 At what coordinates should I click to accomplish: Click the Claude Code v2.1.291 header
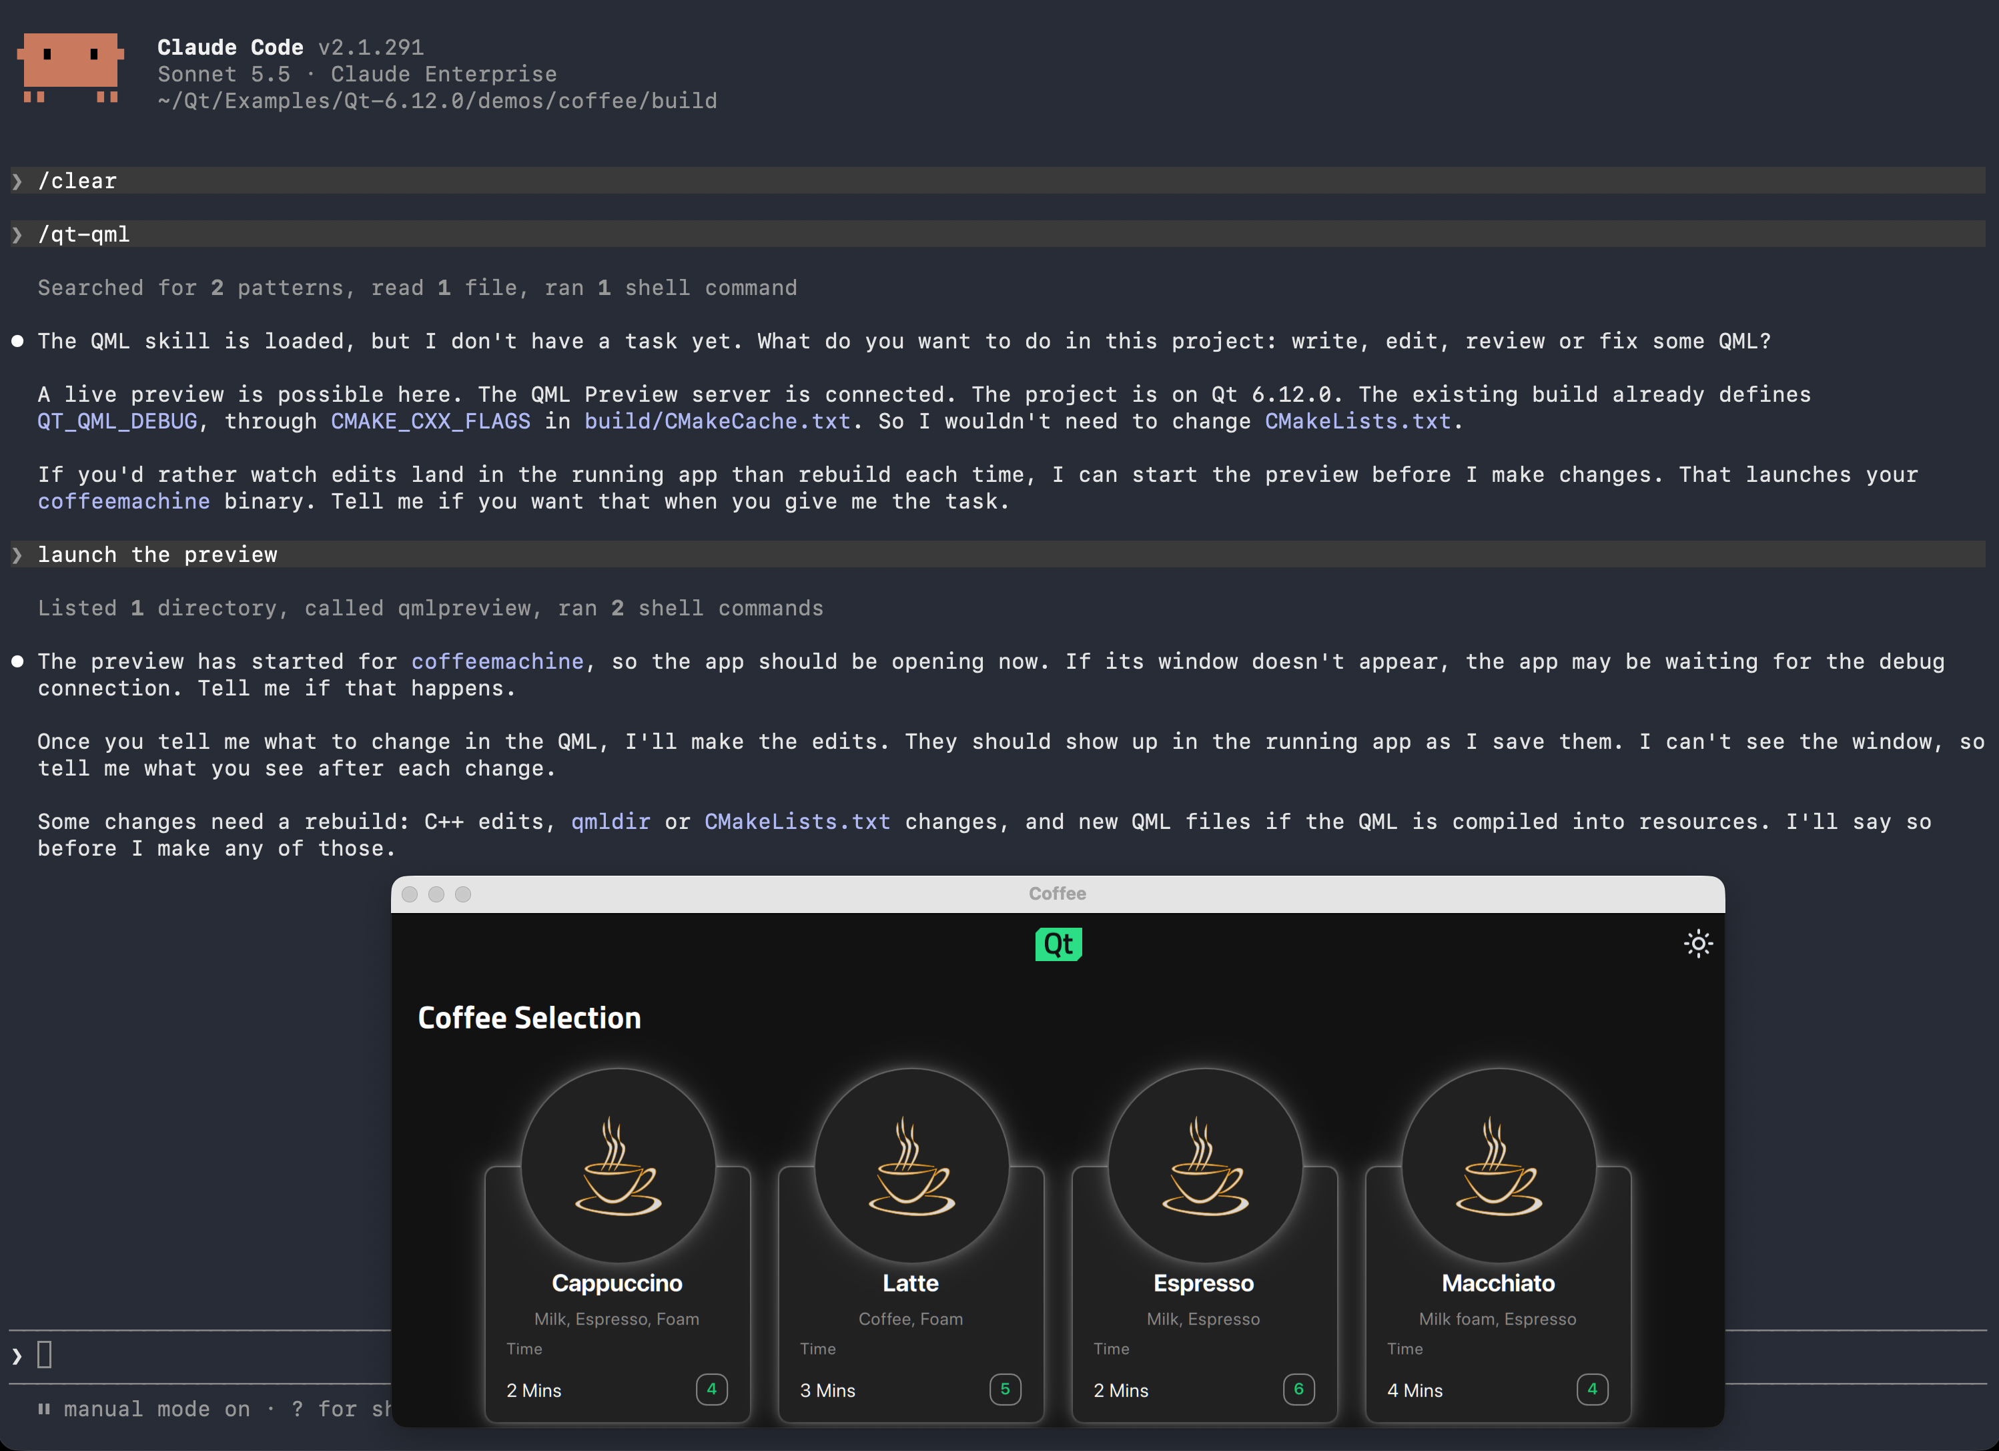(290, 47)
